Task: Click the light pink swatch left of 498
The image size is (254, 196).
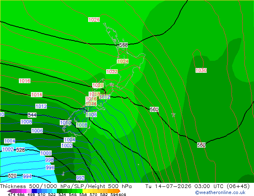Action: [29, 191]
